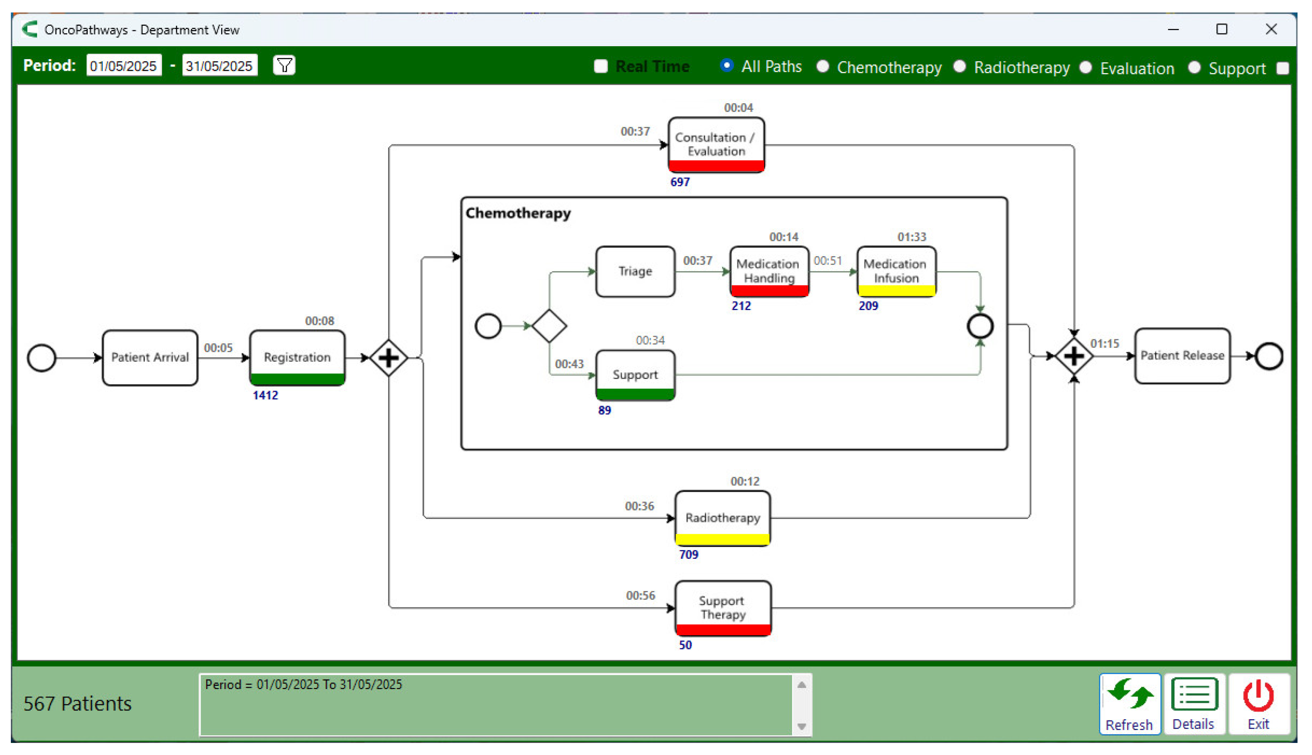Select the Chemotherapy radio button
1312x755 pixels.
[x=823, y=66]
